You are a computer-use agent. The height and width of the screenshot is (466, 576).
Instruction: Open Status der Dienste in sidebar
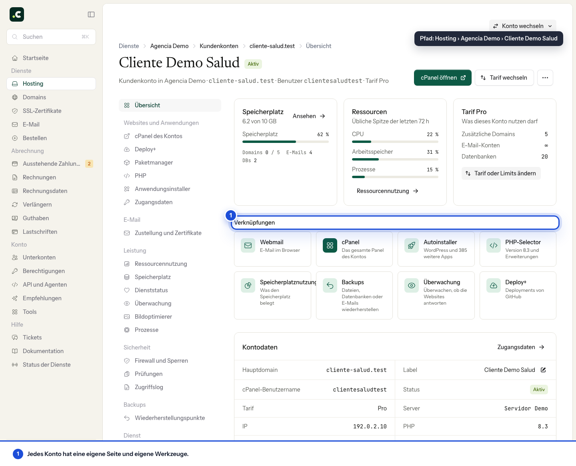[51, 365]
